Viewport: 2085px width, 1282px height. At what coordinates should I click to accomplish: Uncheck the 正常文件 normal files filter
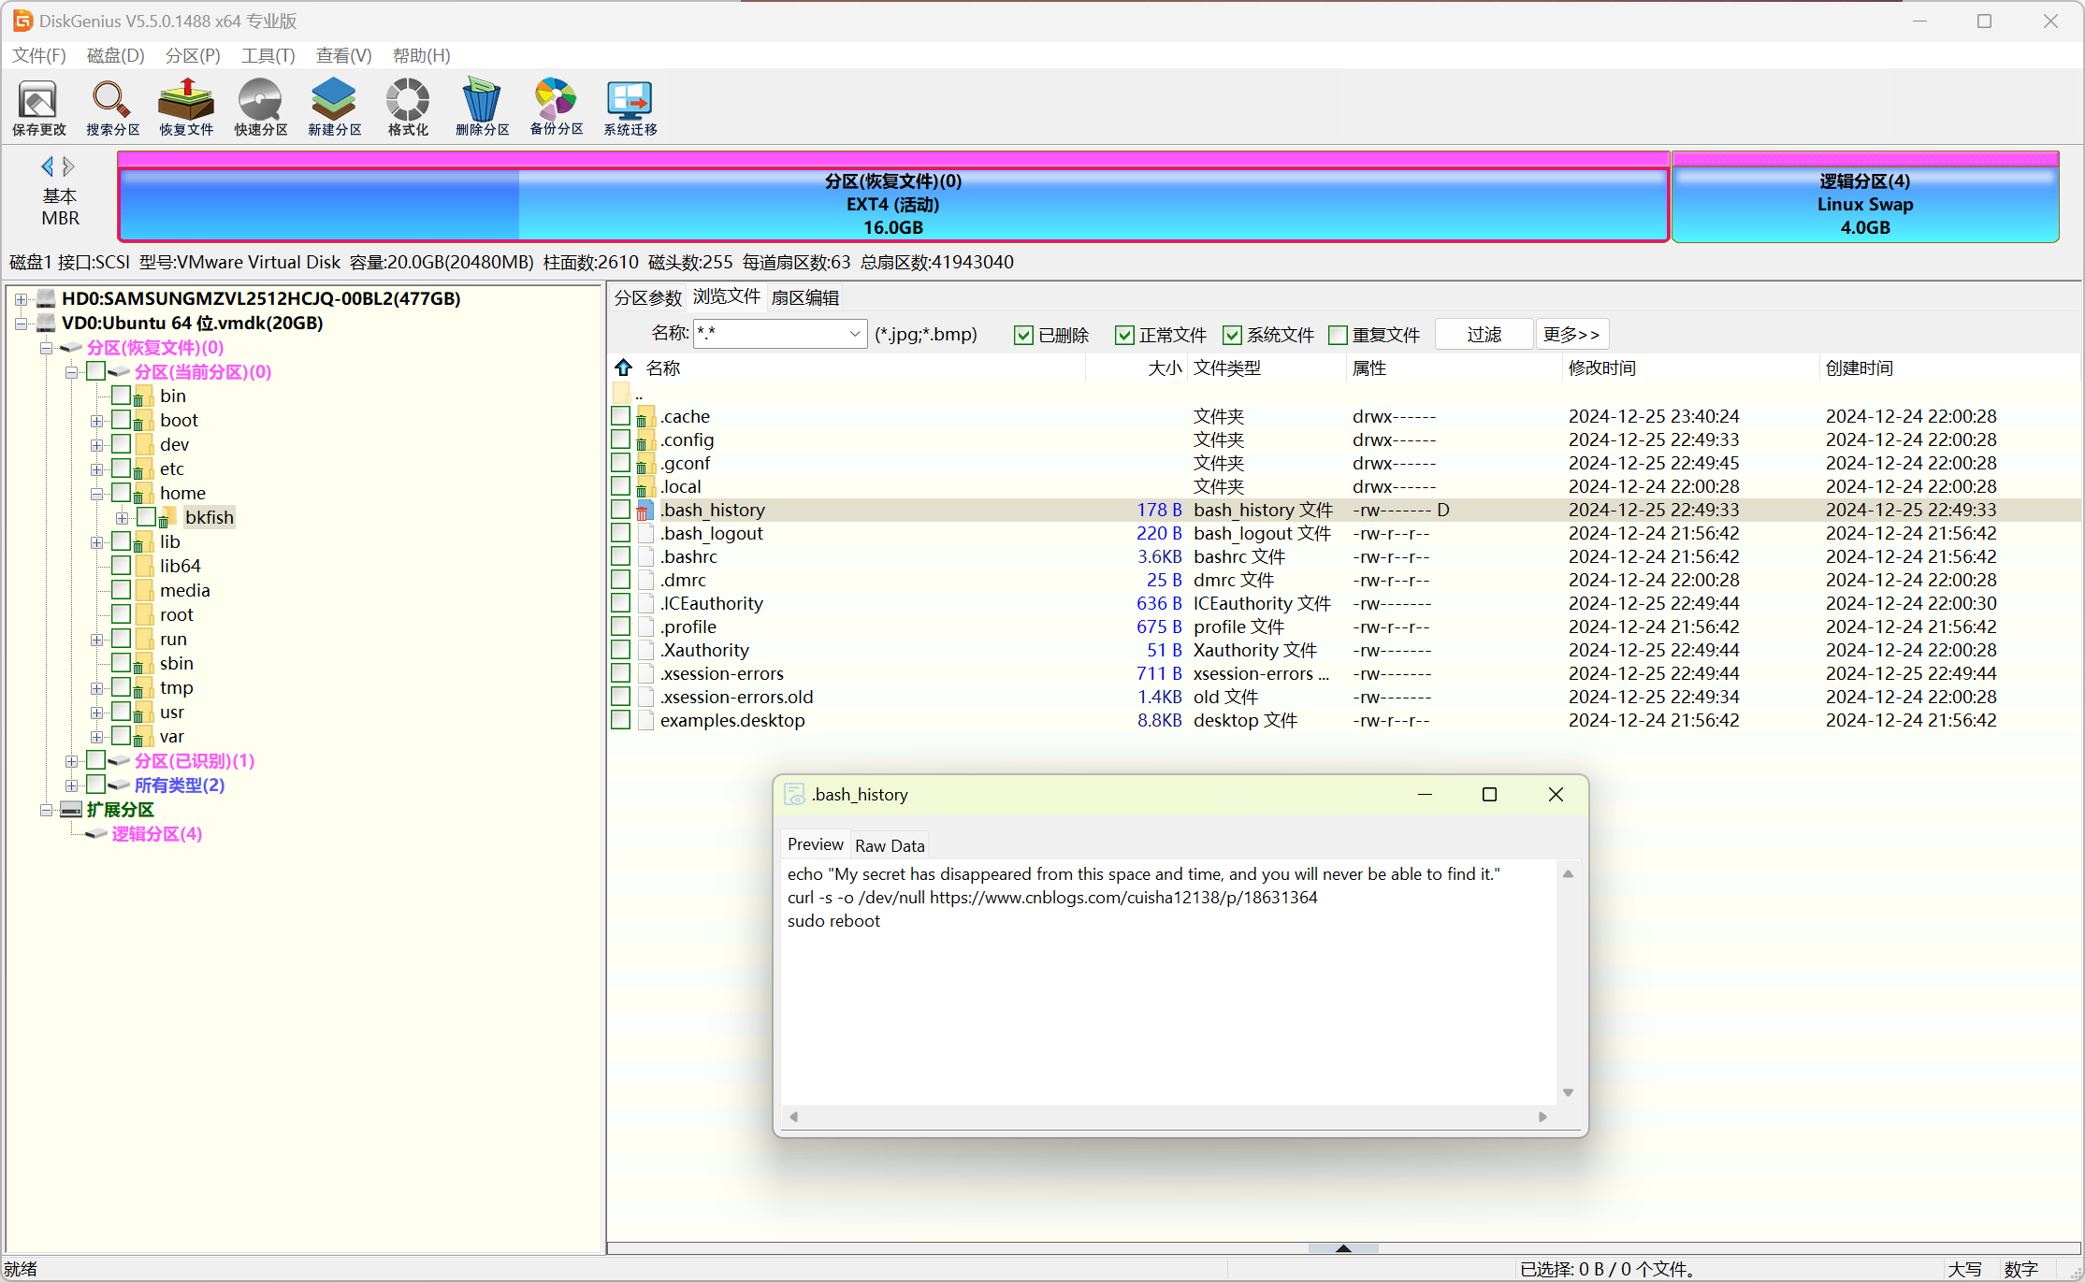point(1124,335)
